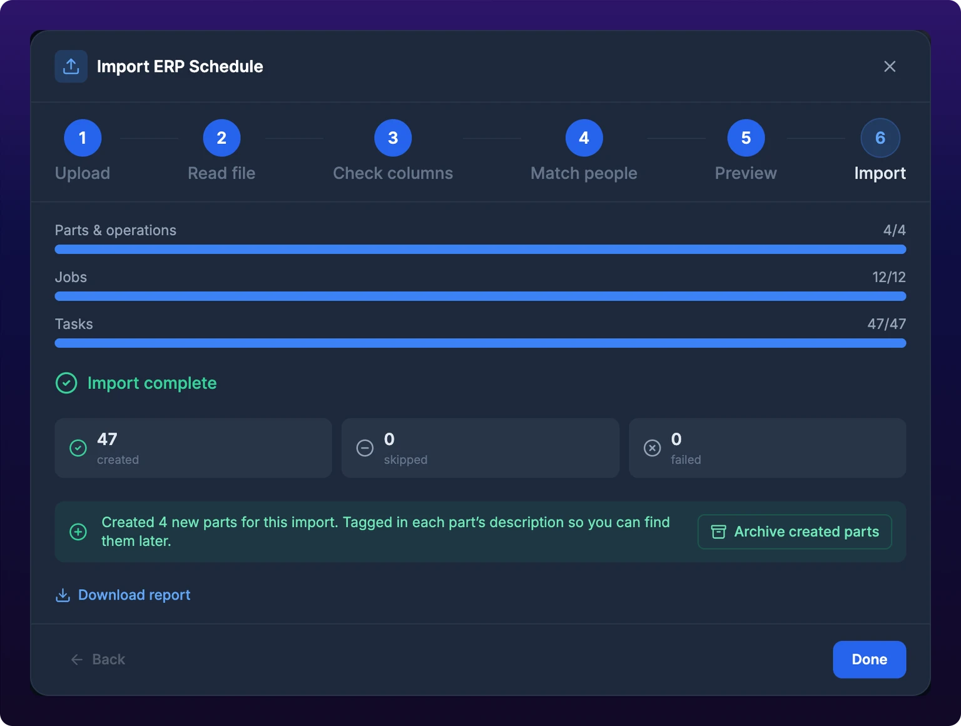961x726 pixels.
Task: Click the 4/4 parts count
Action: [894, 230]
